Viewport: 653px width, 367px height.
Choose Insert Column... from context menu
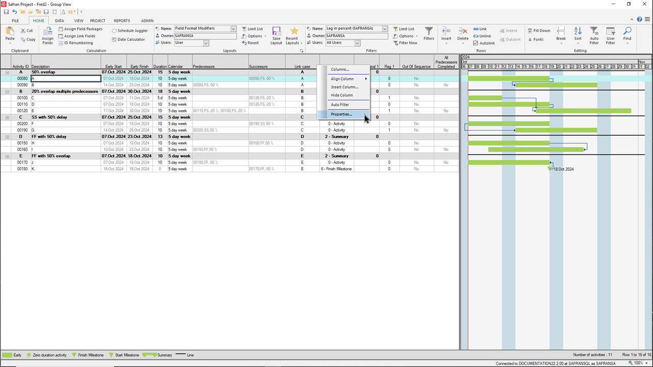(343, 87)
